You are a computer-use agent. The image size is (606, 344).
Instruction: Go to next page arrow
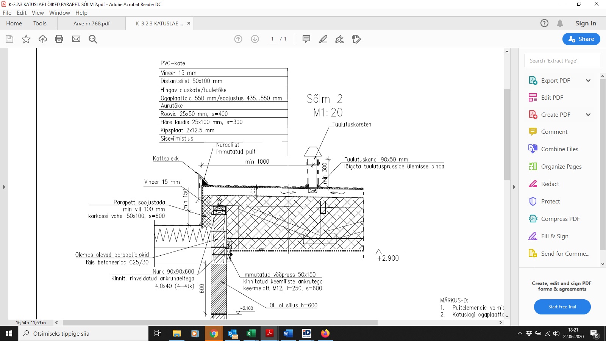255,39
